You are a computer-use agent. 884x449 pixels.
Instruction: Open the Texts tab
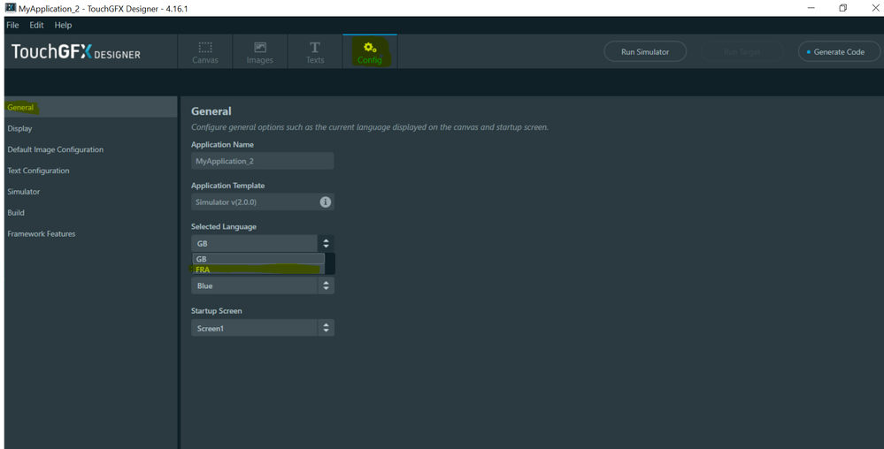(x=315, y=52)
